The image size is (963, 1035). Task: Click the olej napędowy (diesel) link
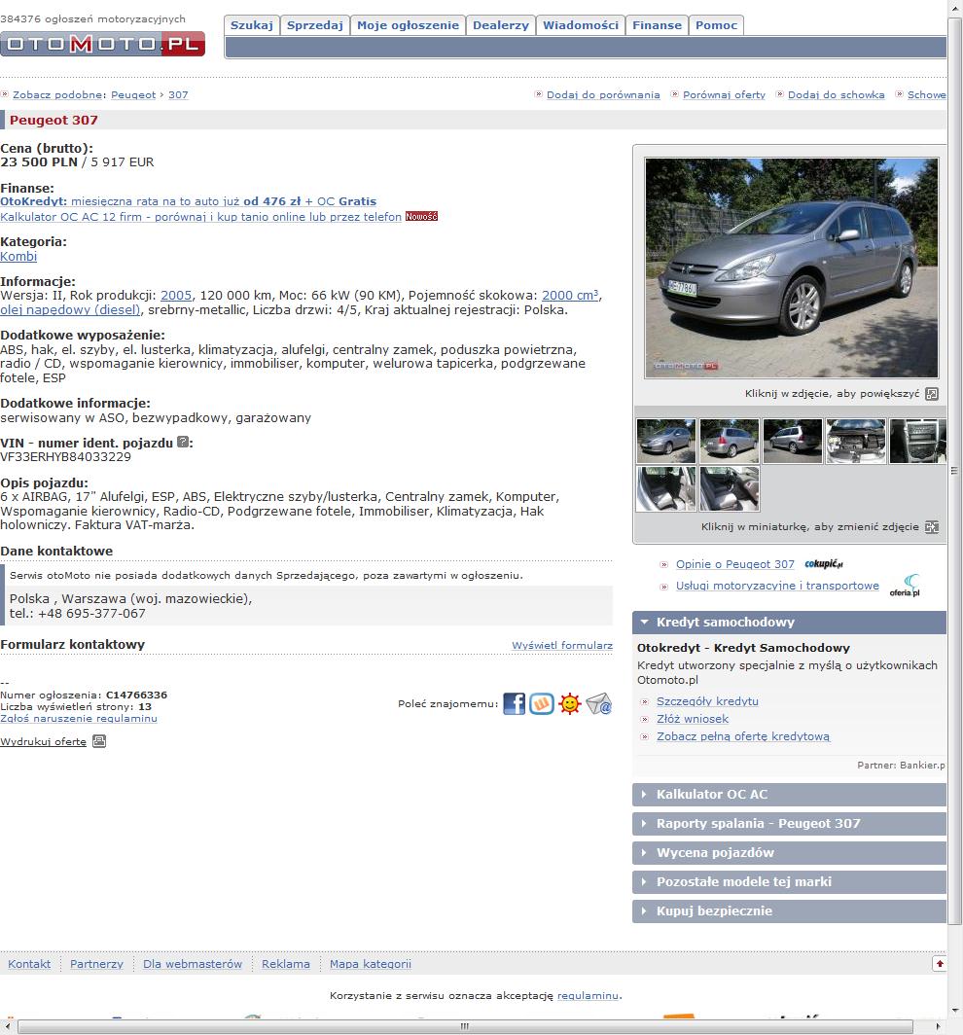[71, 309]
